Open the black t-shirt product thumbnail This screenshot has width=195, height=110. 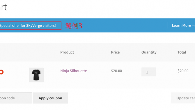pos(36,75)
